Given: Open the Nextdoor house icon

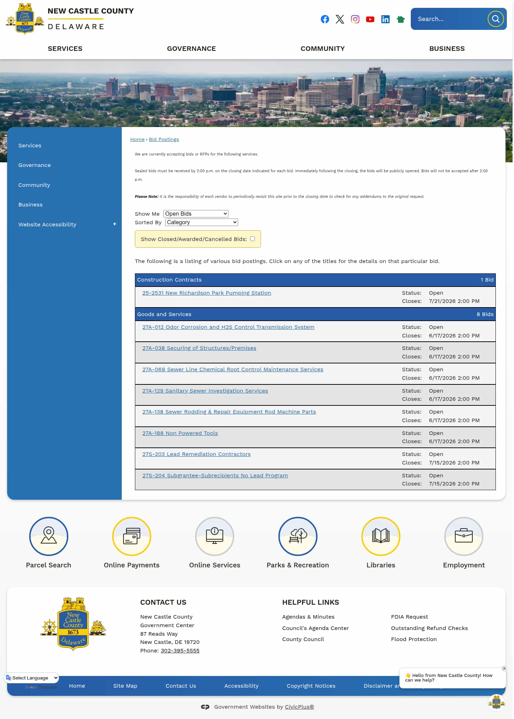Looking at the screenshot, I should pos(401,19).
